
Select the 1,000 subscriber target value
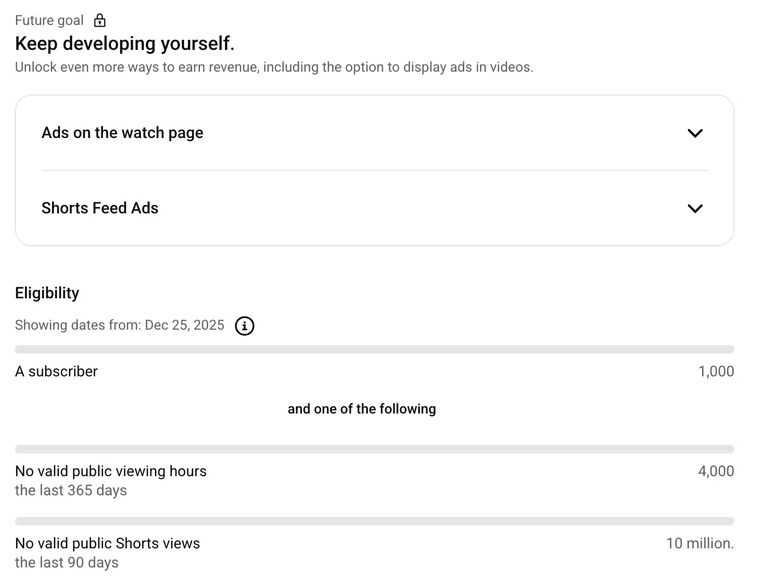click(716, 371)
